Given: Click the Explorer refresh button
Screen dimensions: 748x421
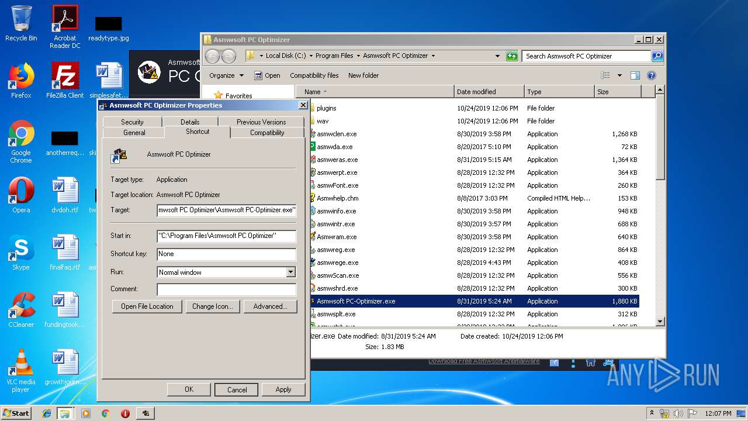Looking at the screenshot, I should tap(512, 56).
